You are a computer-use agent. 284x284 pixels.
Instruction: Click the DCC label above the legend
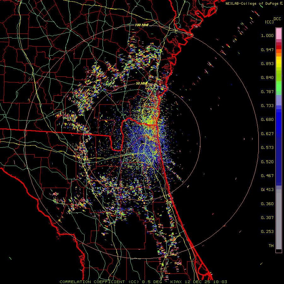(277, 19)
